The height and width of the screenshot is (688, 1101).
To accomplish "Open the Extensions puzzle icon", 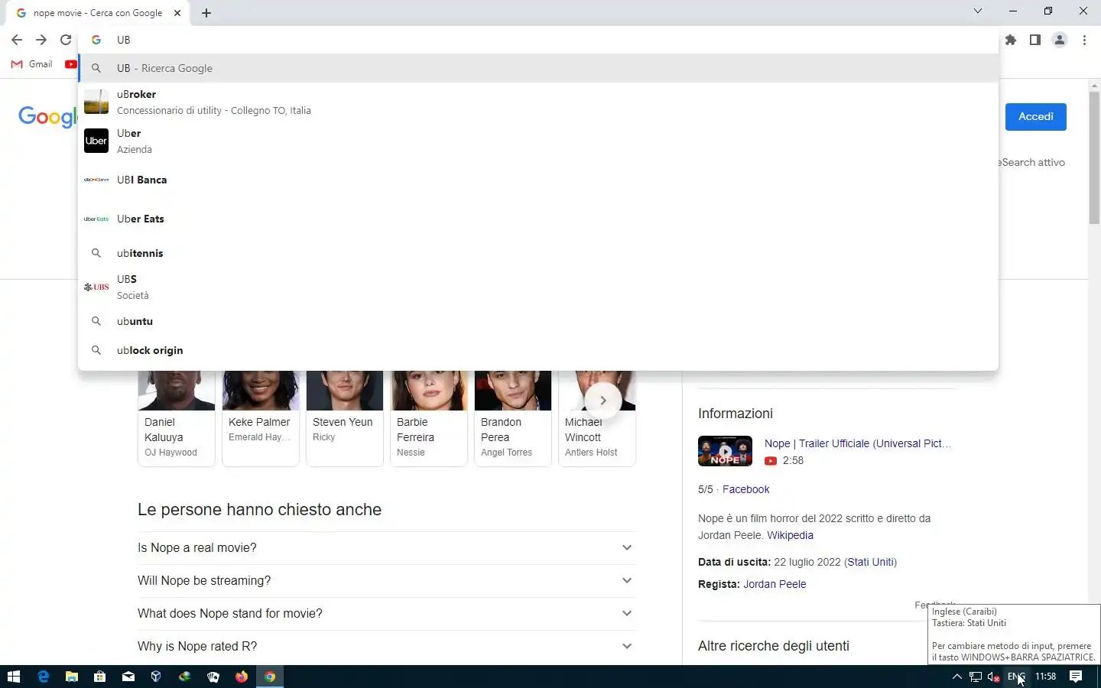I will [x=1011, y=40].
